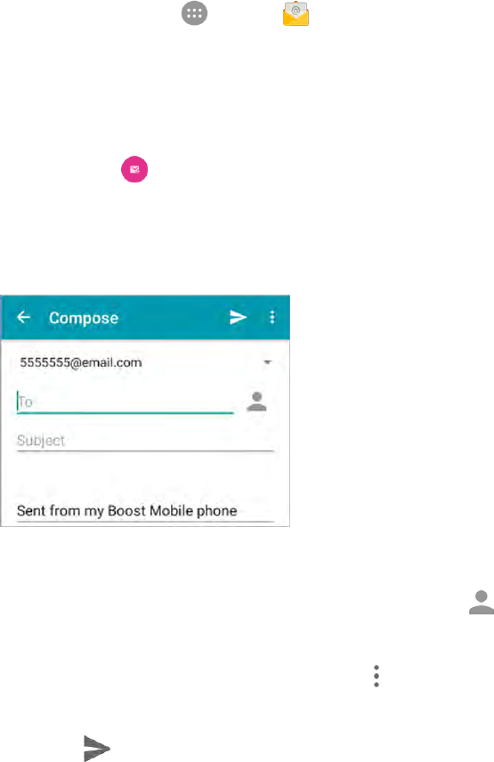Screen dimensions: 494x762
Task: Go back using the Compose header arrow
Action: (23, 317)
